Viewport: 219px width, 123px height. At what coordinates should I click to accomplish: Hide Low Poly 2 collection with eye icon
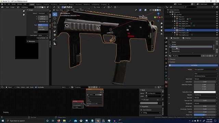pyautogui.click(x=217, y=28)
